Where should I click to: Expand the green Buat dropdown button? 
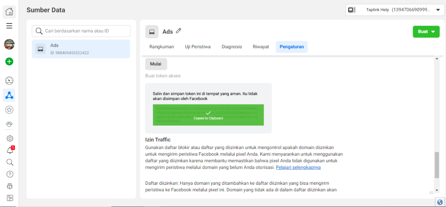[426, 31]
